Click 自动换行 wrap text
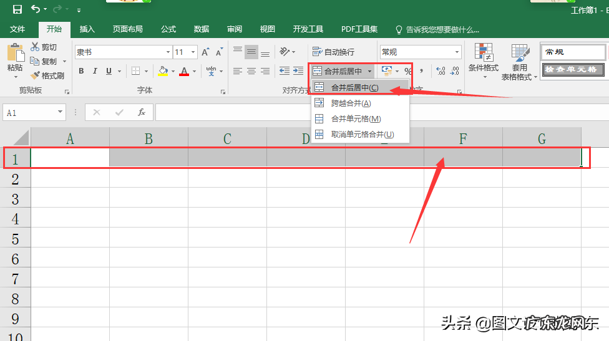Screen dimensions: 609x341 334,52
